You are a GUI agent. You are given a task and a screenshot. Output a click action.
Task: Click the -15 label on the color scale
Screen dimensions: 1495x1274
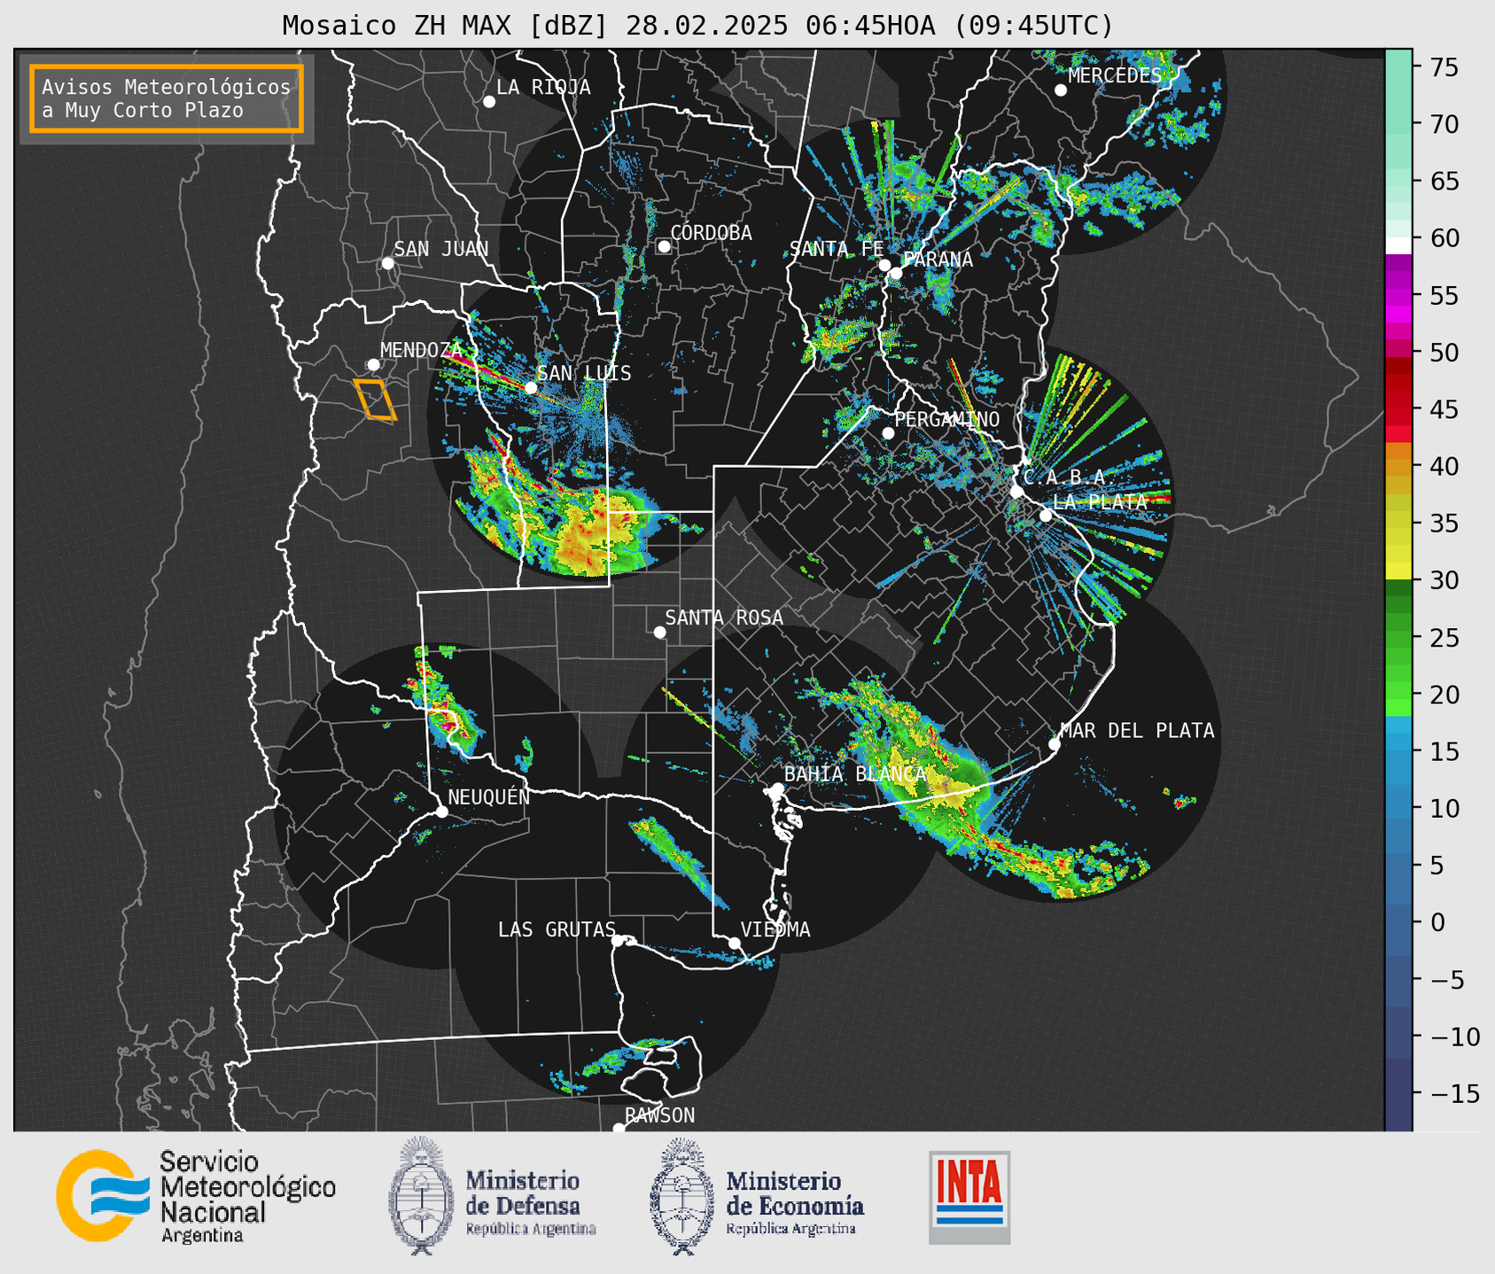(1454, 1093)
